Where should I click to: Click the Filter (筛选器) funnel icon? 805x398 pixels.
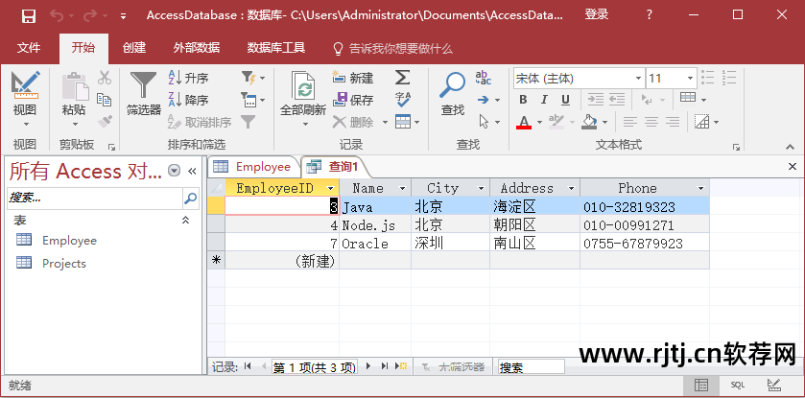click(x=143, y=85)
